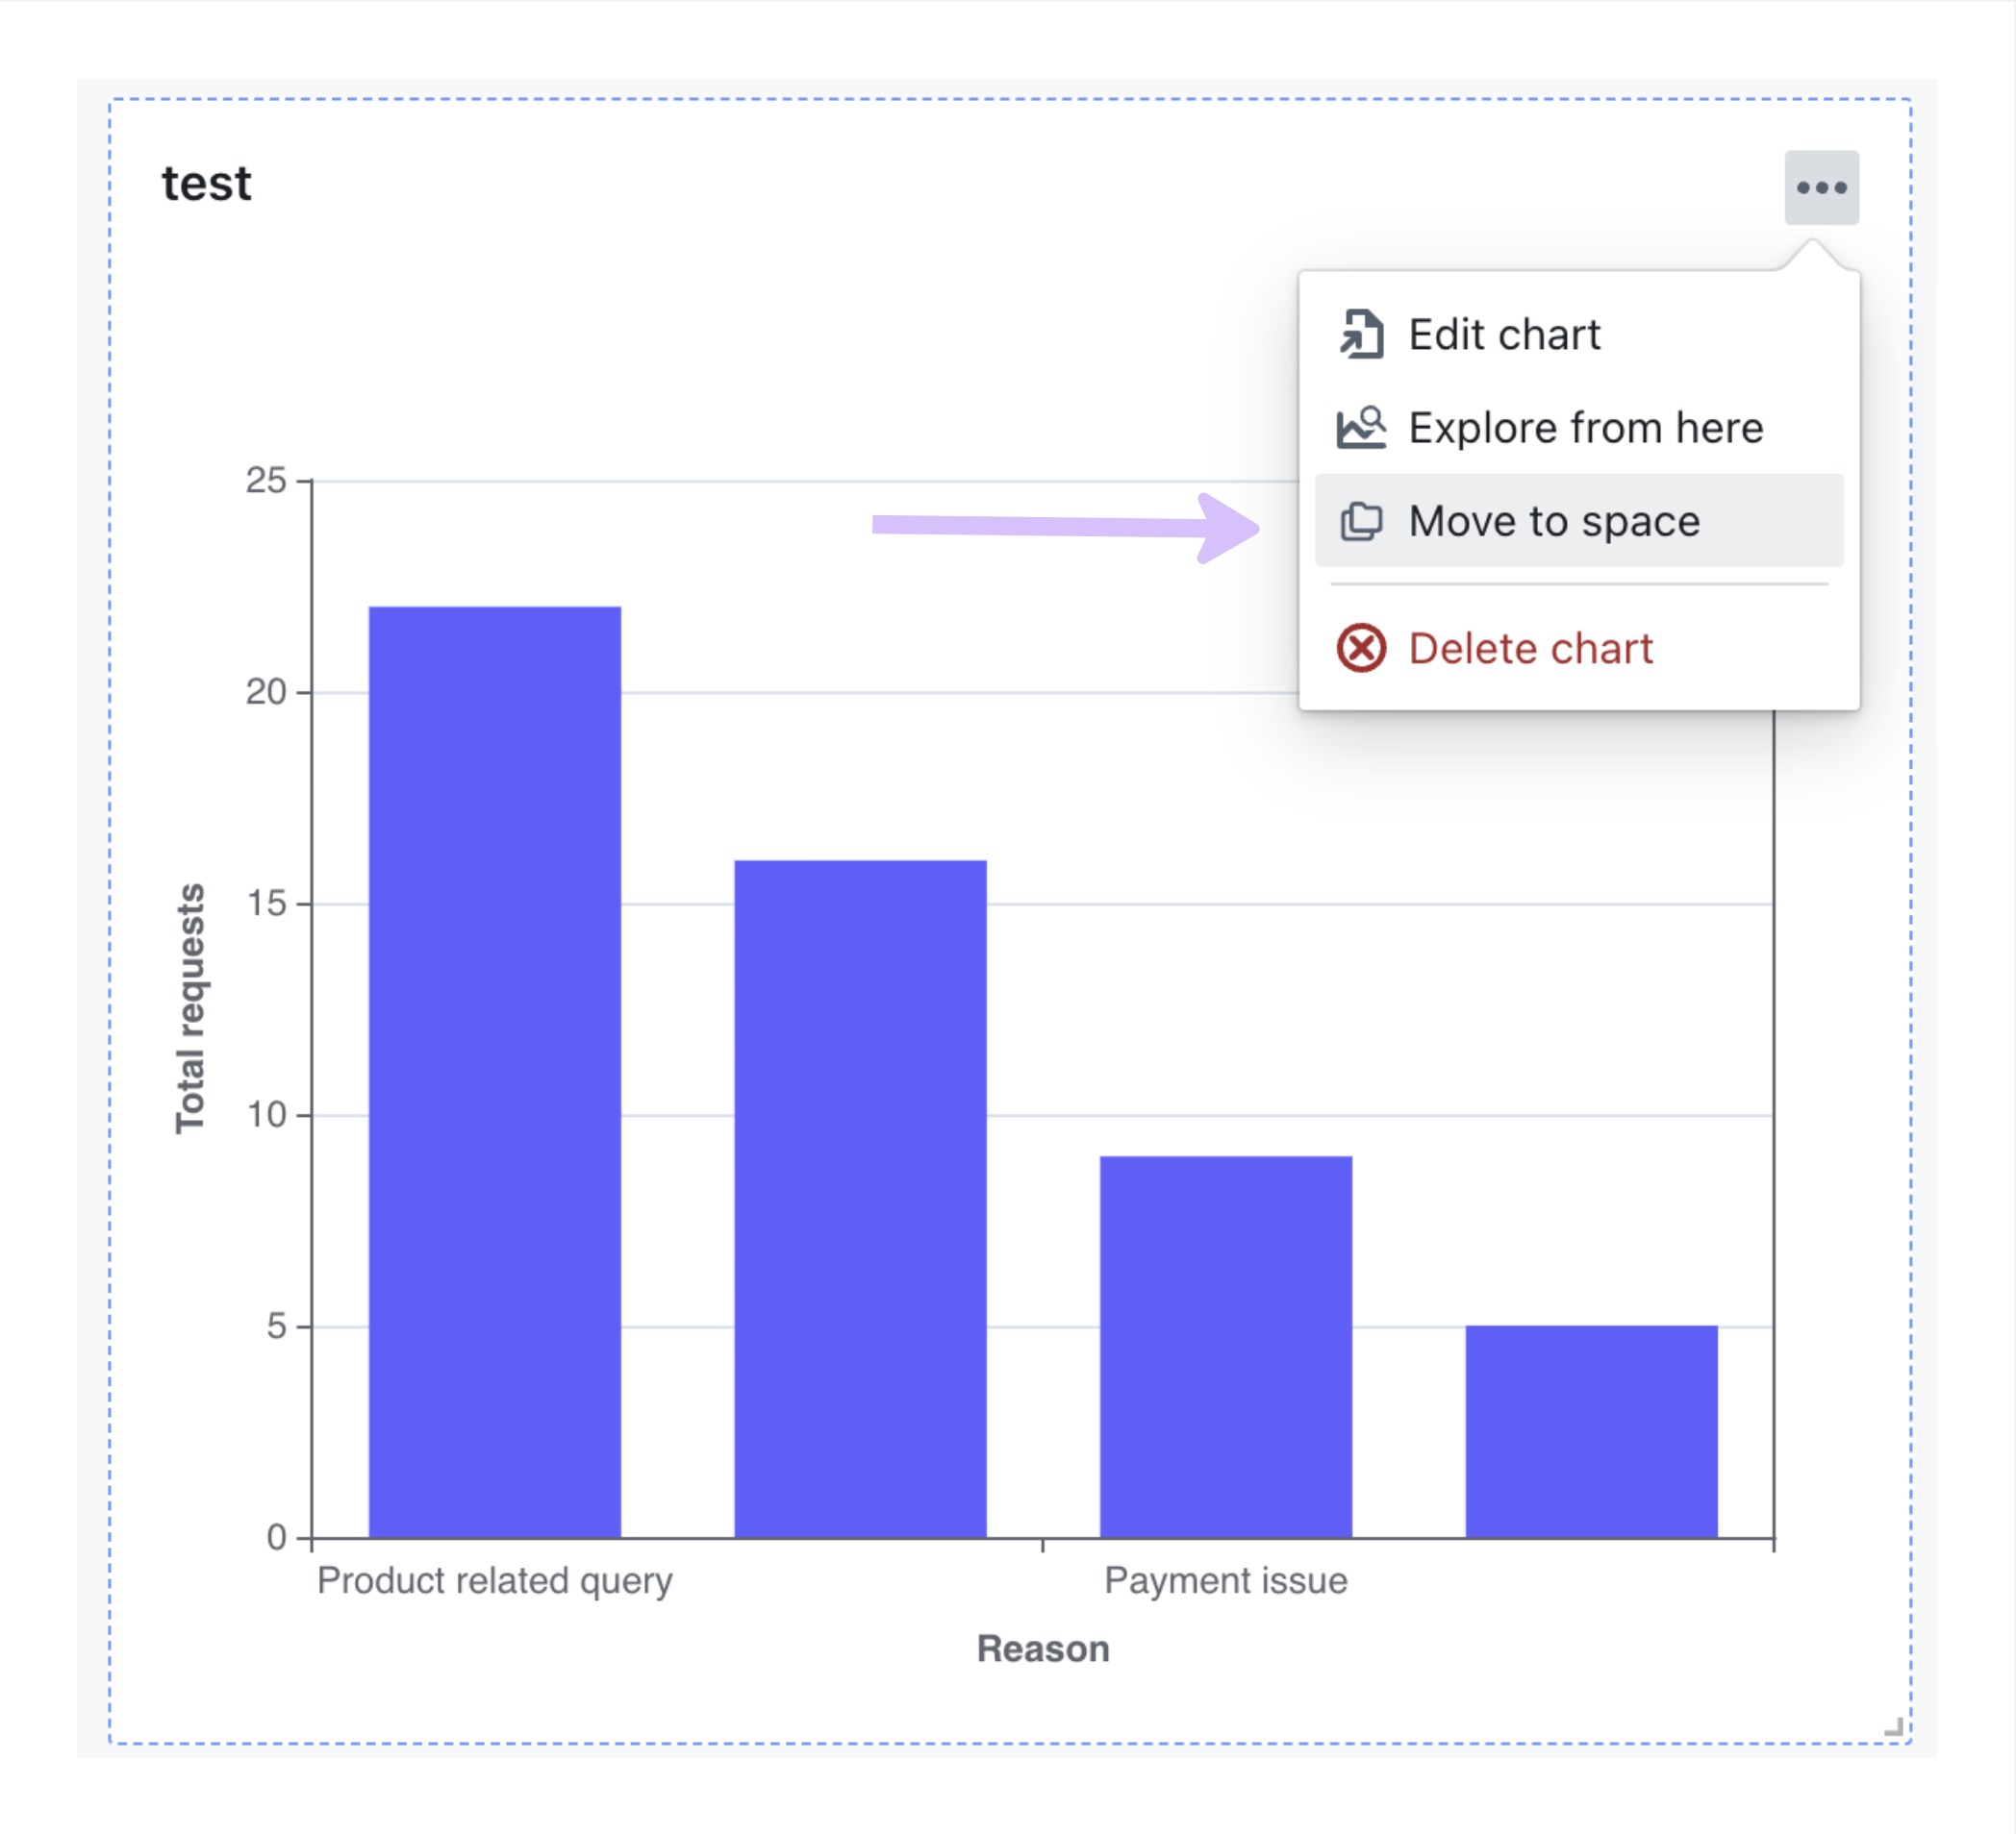Open the three-dot chart options menu

coord(1821,187)
